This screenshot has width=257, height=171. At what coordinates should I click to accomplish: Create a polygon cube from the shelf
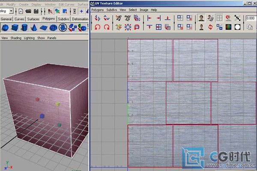pos(15,28)
